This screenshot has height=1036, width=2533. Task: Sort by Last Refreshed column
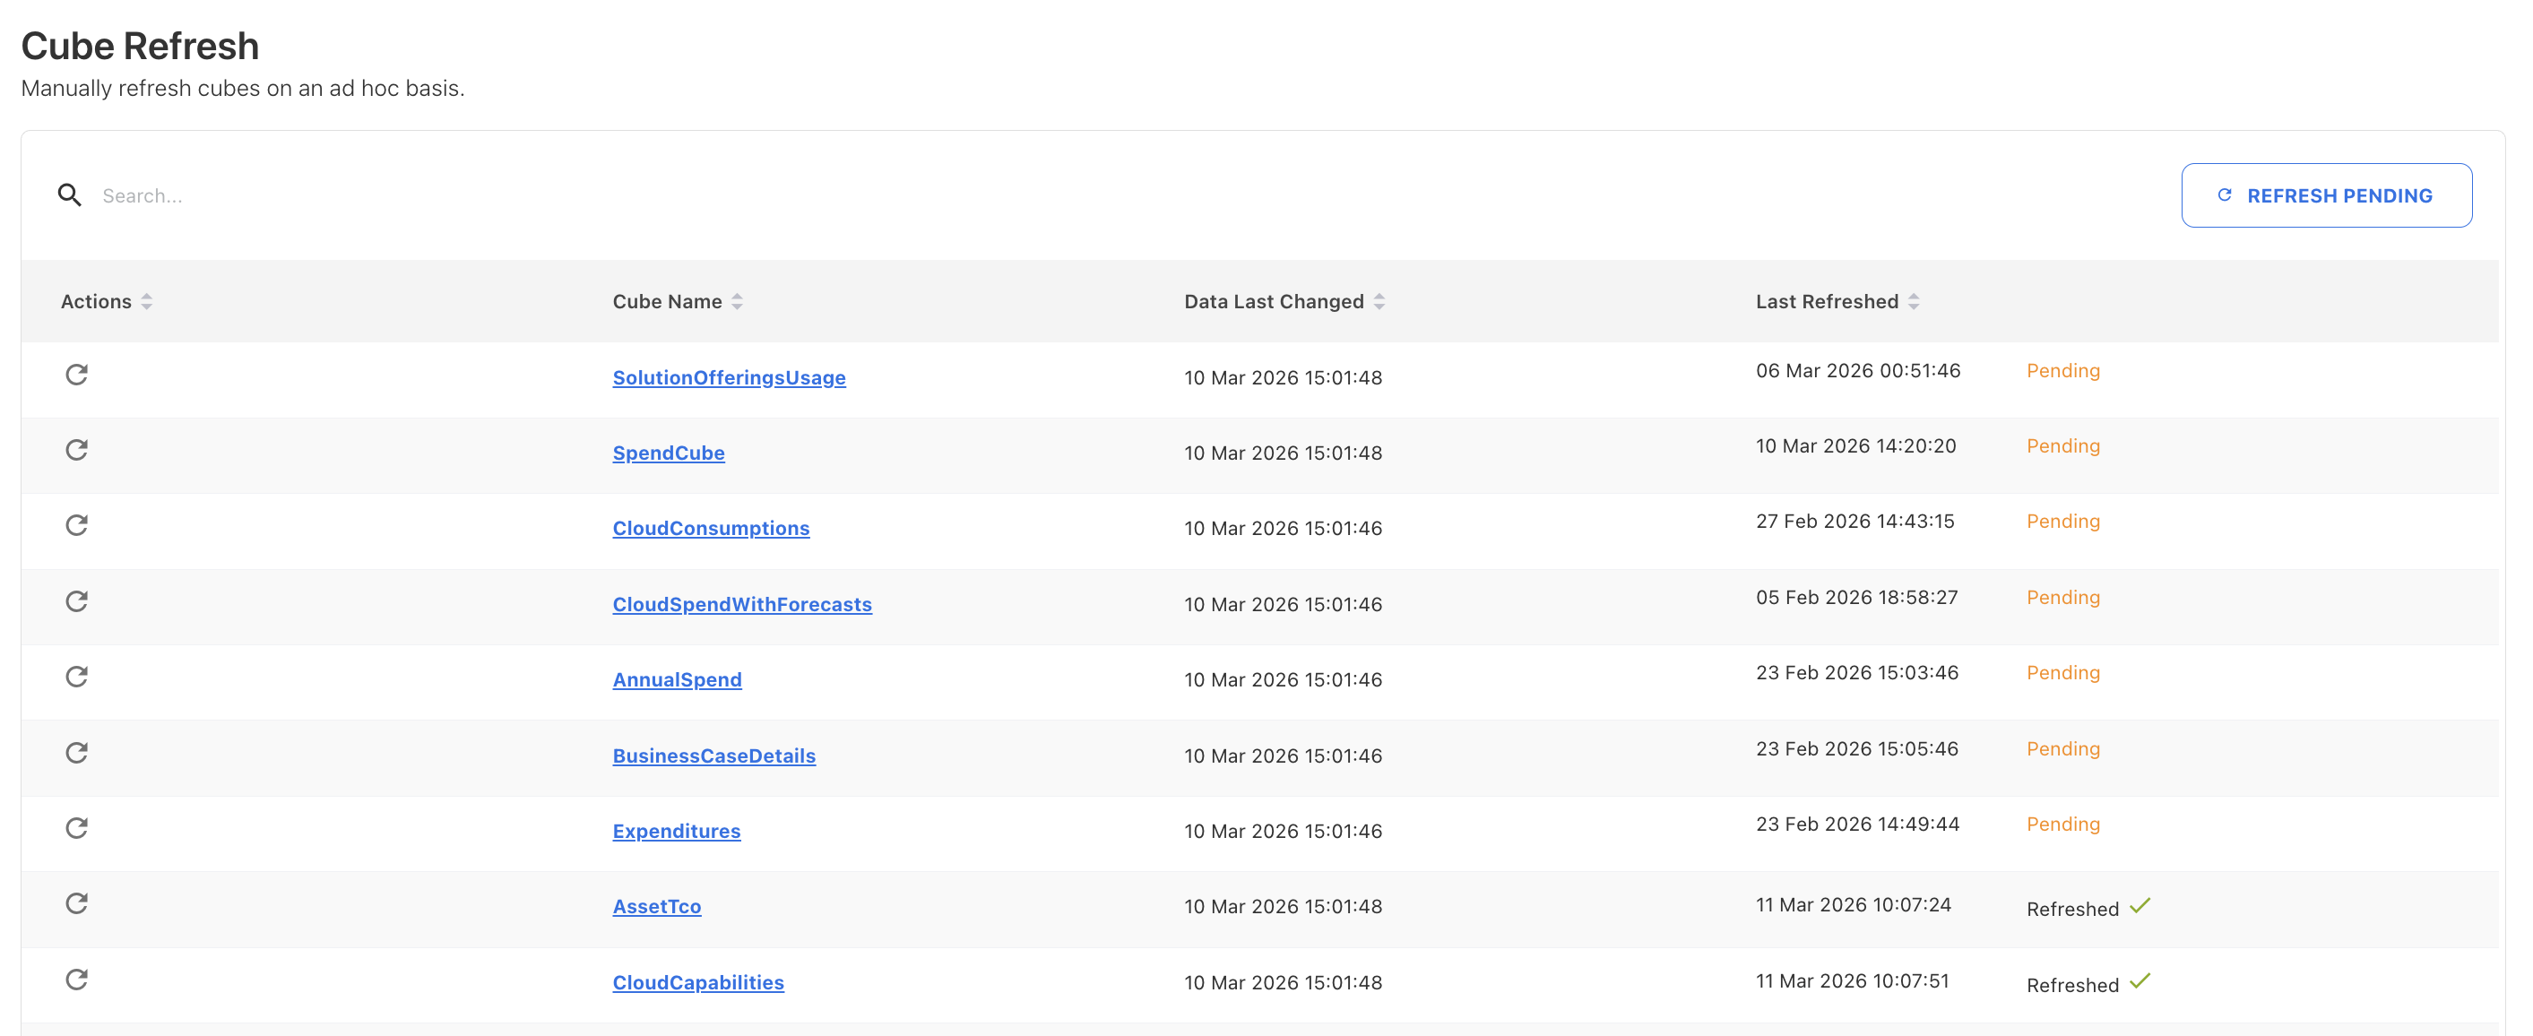click(x=1913, y=302)
